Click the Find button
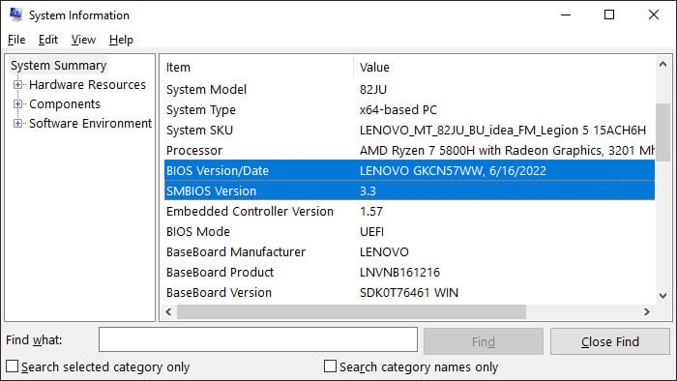 pos(484,341)
